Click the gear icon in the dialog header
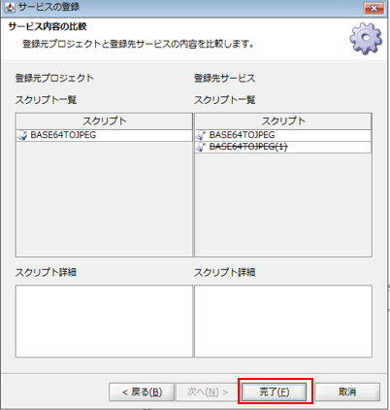Image resolution: width=390 pixels, height=410 pixels. pyautogui.click(x=366, y=38)
